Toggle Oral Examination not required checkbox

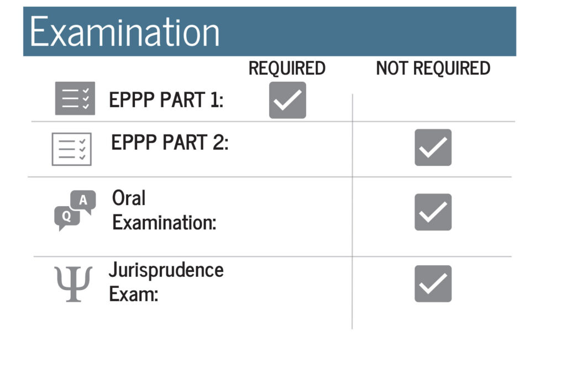(x=433, y=212)
